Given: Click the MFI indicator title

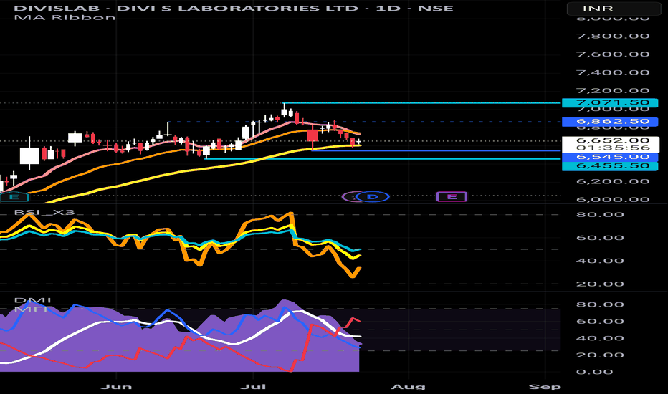Looking at the screenshot, I should pyautogui.click(x=31, y=308).
